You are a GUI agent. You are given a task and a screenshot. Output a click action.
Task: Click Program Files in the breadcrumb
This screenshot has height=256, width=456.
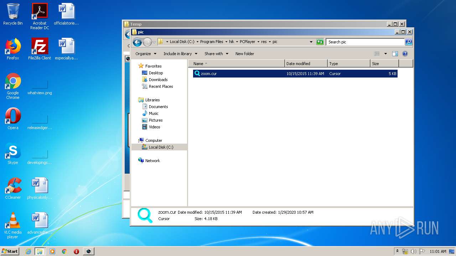click(x=212, y=42)
